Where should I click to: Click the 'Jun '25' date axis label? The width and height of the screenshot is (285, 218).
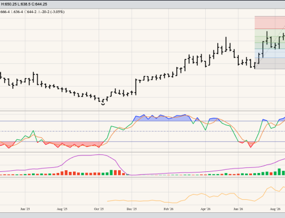(x=25, y=209)
